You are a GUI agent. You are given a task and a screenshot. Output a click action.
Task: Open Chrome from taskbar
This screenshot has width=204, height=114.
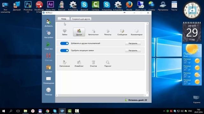coord(47,111)
